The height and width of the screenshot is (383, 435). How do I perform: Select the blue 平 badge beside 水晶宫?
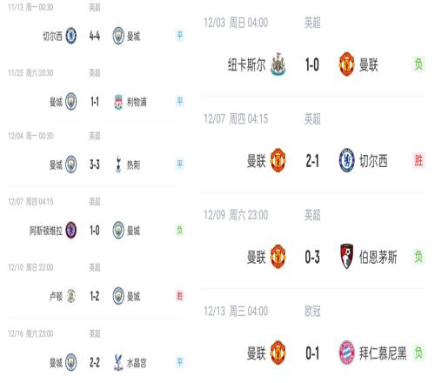point(180,362)
